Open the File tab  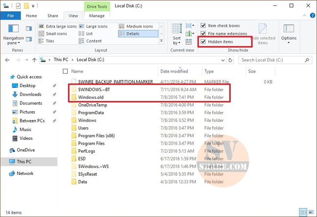tap(11, 16)
